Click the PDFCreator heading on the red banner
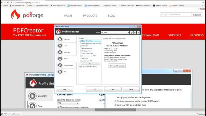The width and height of the screenshot is (206, 116). coord(28,30)
